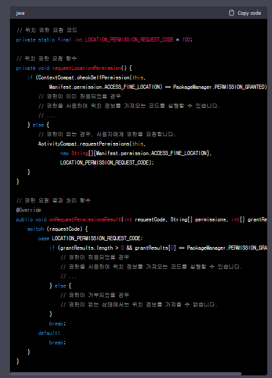272x378 pixels.
Task: Click the comment "// 위치 권한 요청 코드"
Action: [47, 30]
